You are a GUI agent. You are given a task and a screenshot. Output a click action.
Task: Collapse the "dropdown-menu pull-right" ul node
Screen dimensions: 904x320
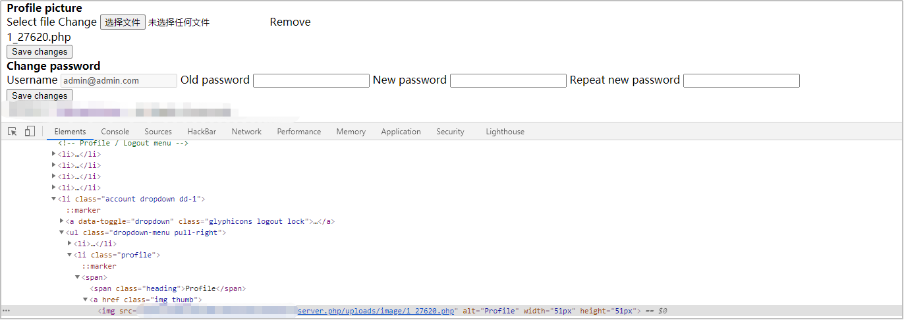coord(62,232)
